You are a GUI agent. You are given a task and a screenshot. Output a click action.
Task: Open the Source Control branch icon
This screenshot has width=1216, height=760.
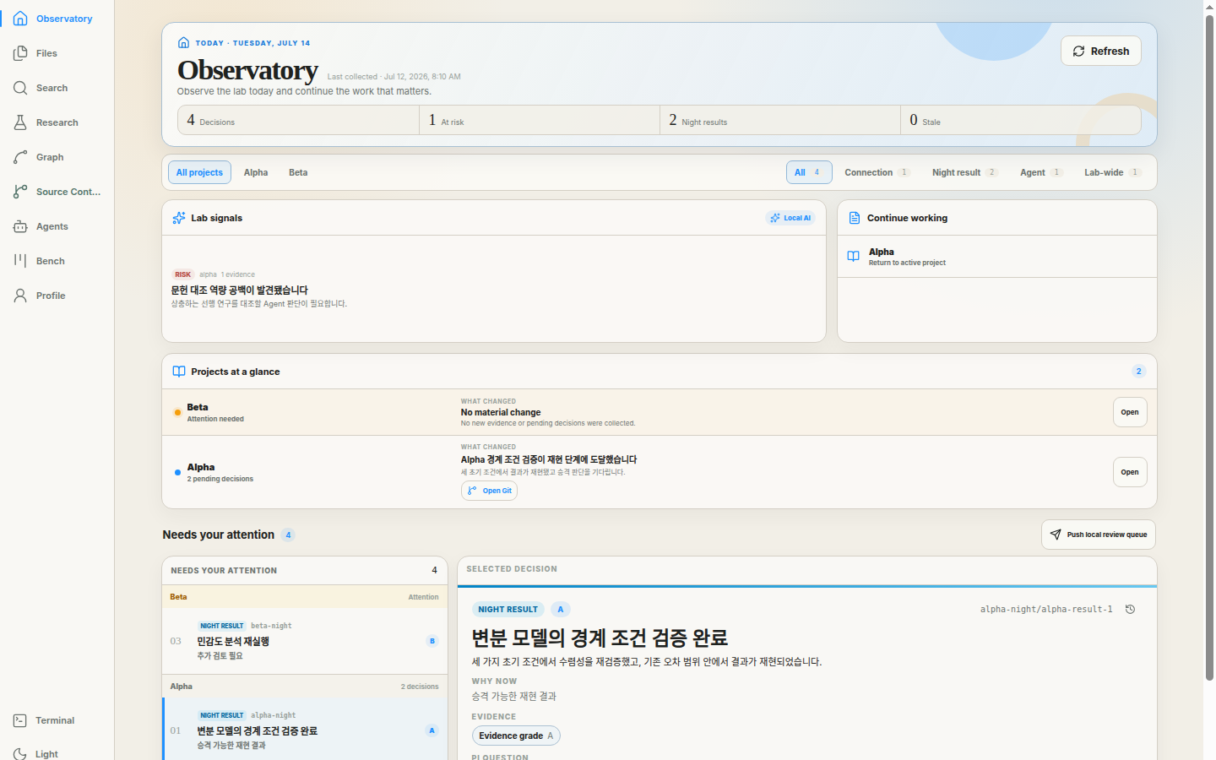[x=20, y=192]
